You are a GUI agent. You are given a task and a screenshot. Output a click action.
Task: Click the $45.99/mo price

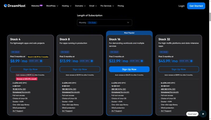[168, 61]
